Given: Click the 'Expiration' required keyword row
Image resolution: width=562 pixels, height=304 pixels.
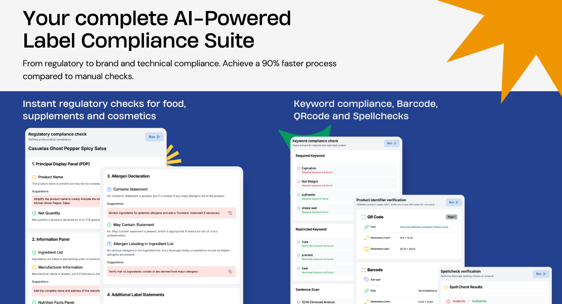Looking at the screenshot, I should point(346,170).
